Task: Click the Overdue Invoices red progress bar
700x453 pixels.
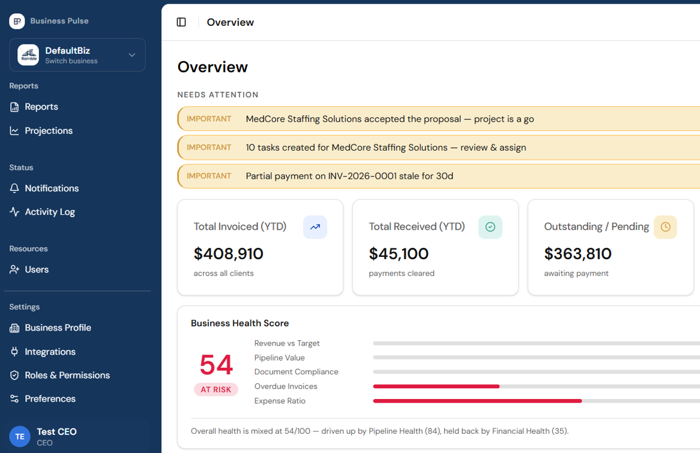Action: pos(436,386)
